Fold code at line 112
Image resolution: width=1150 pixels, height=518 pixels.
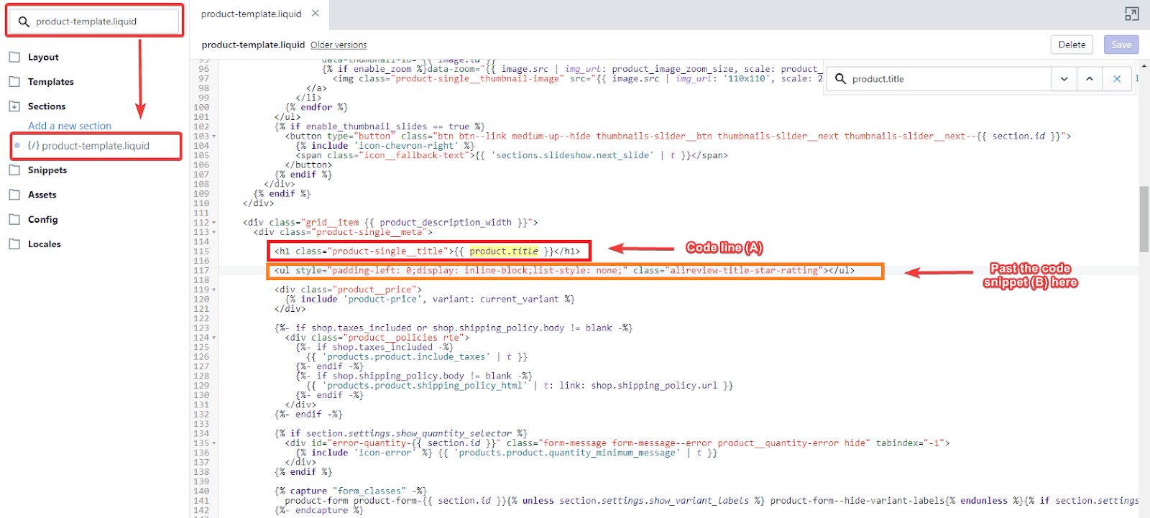tap(213, 223)
